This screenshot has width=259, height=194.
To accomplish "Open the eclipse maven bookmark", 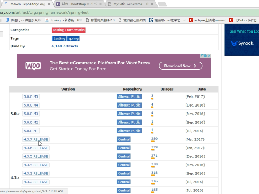I will 207,20.
